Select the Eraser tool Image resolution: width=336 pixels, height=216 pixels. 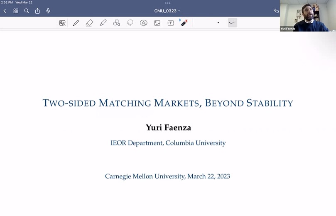click(89, 23)
